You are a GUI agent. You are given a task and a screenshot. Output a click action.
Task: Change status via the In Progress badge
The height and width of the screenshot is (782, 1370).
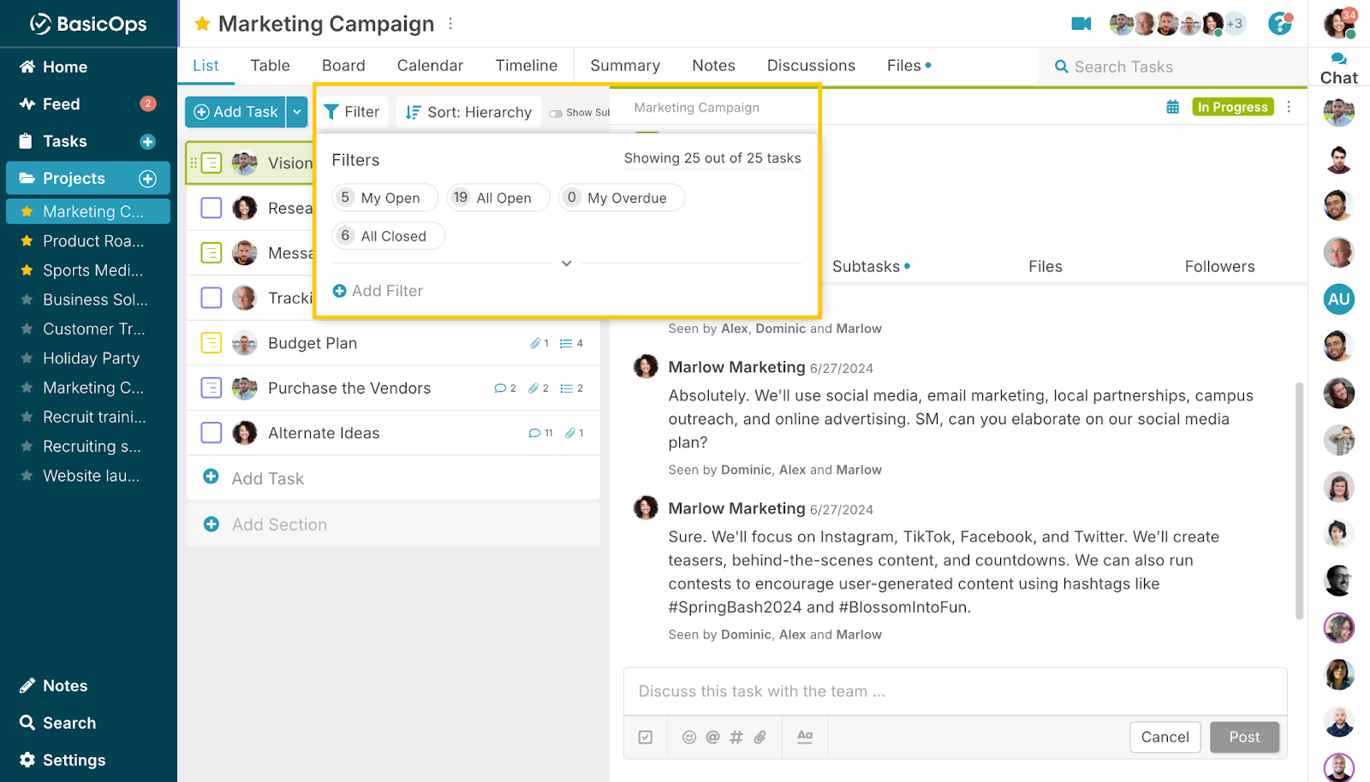tap(1232, 106)
